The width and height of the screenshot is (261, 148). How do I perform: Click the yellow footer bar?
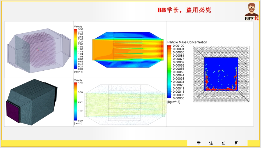point(94,143)
